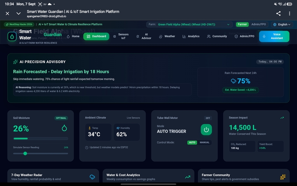297x186 pixels.
Task: Open the Farmer Community card
Action: click(244, 176)
